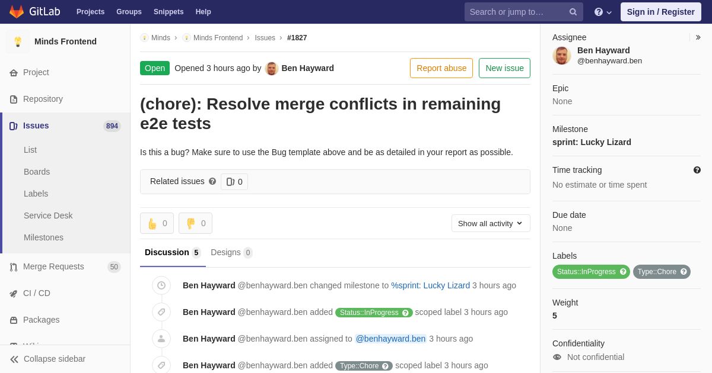712x373 pixels.
Task: Click the thumbs down reaction
Action: click(x=195, y=223)
